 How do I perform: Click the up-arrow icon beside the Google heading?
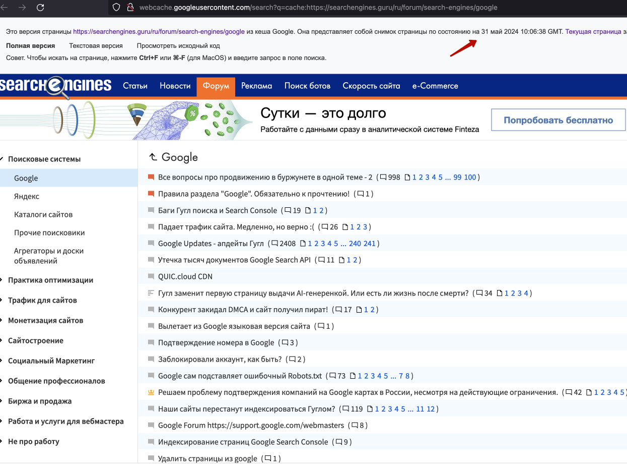153,157
